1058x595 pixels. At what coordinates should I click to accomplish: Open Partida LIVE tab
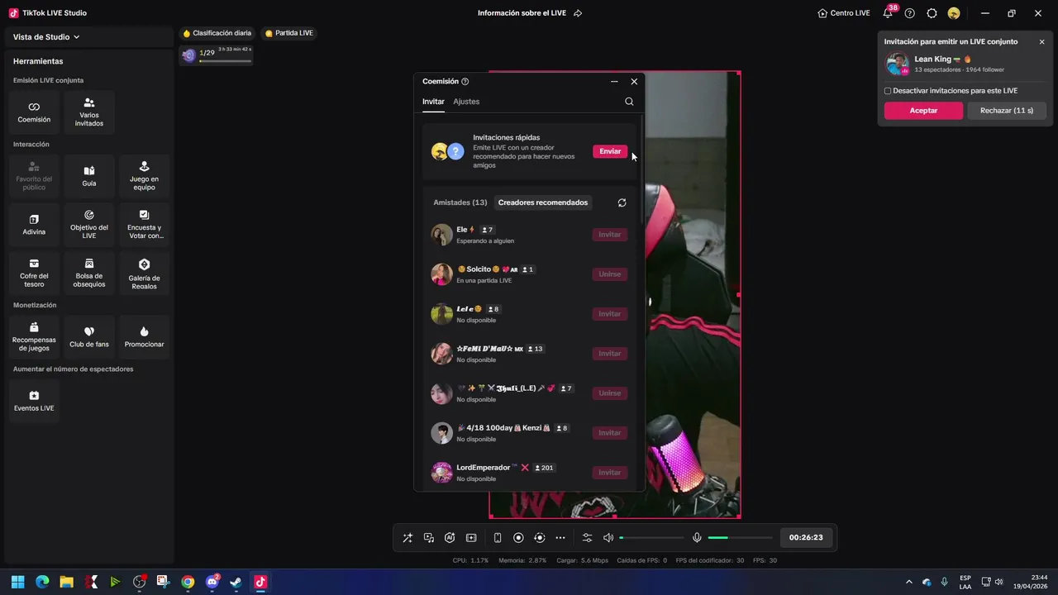coord(289,33)
